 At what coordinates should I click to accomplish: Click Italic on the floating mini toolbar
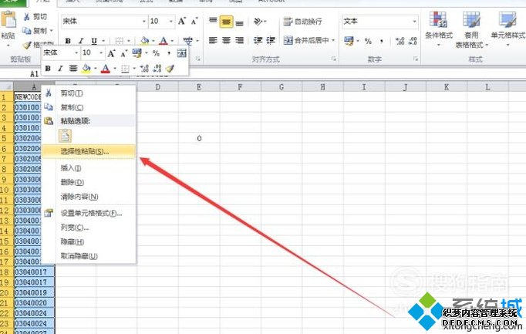[x=60, y=69]
